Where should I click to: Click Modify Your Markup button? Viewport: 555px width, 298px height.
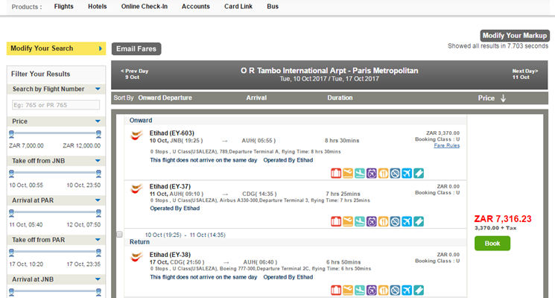(515, 36)
